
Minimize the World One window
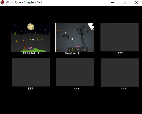click(x=113, y=2)
